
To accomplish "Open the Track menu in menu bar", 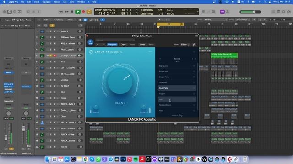I will [37, 2].
